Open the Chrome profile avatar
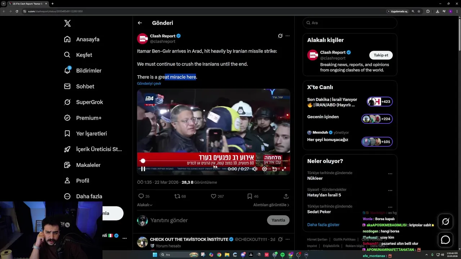This screenshot has width=461, height=259. point(450,11)
